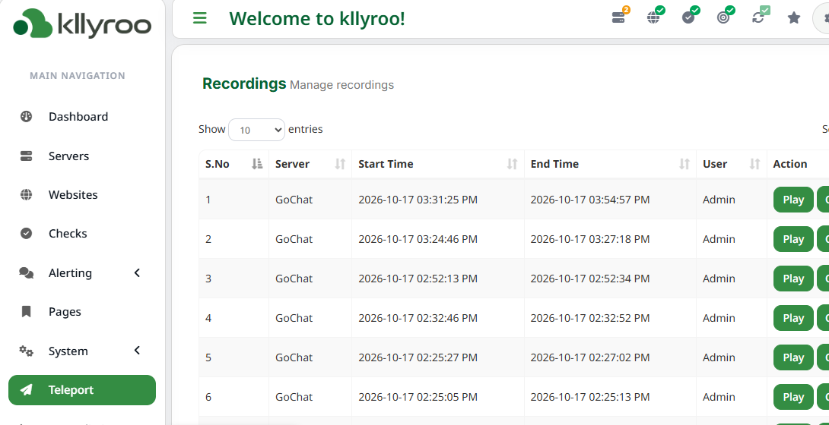This screenshot has height=425, width=829.
Task: Open the Dashboard menu item
Action: coord(82,117)
